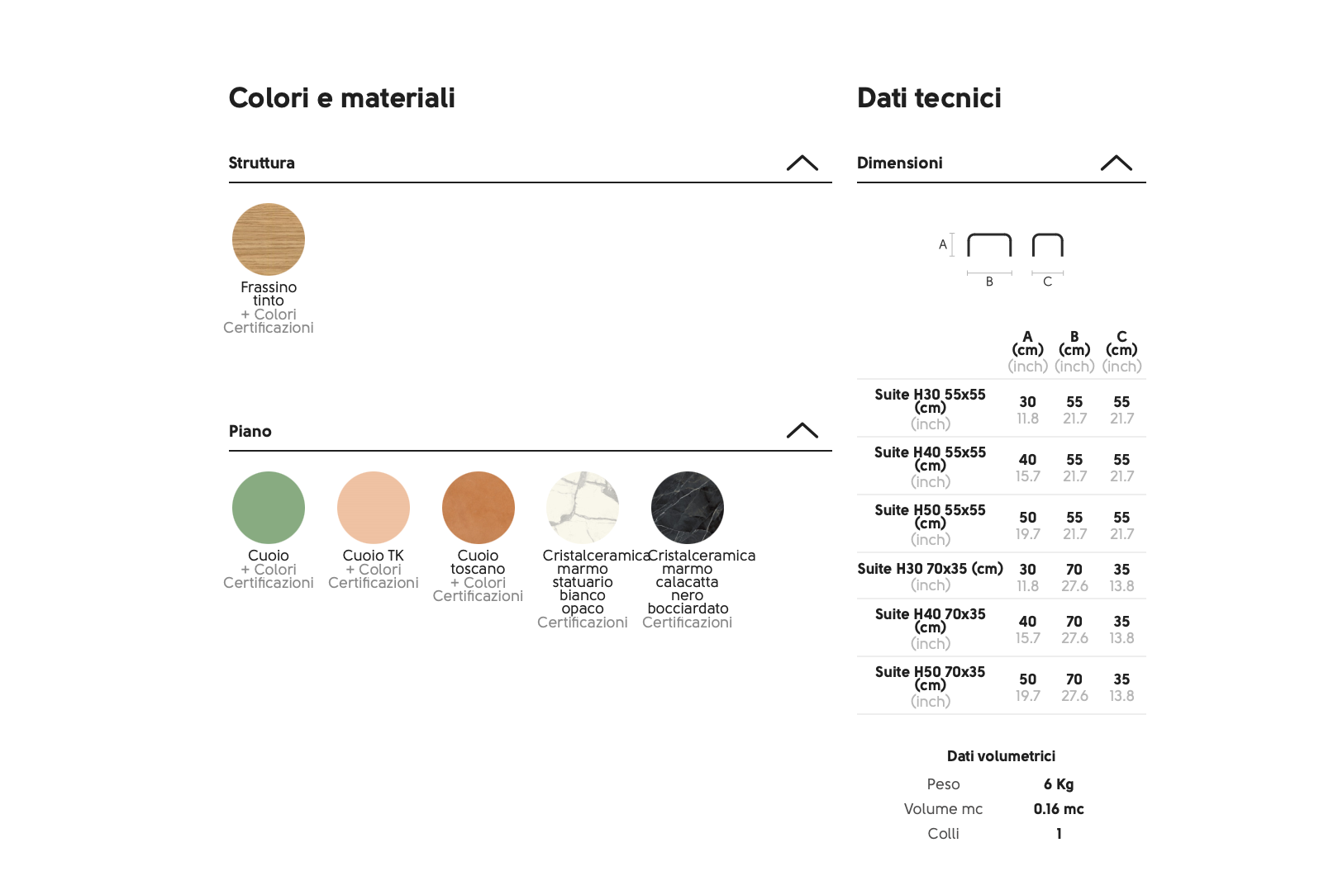Pick the Cuoio toscano swatch
1319x890 pixels.
[x=479, y=508]
